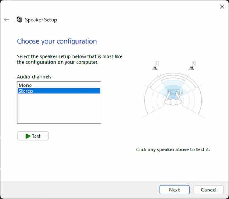Select Mono audio channel
Image resolution: width=229 pixels, height=199 pixels.
pyautogui.click(x=25, y=85)
